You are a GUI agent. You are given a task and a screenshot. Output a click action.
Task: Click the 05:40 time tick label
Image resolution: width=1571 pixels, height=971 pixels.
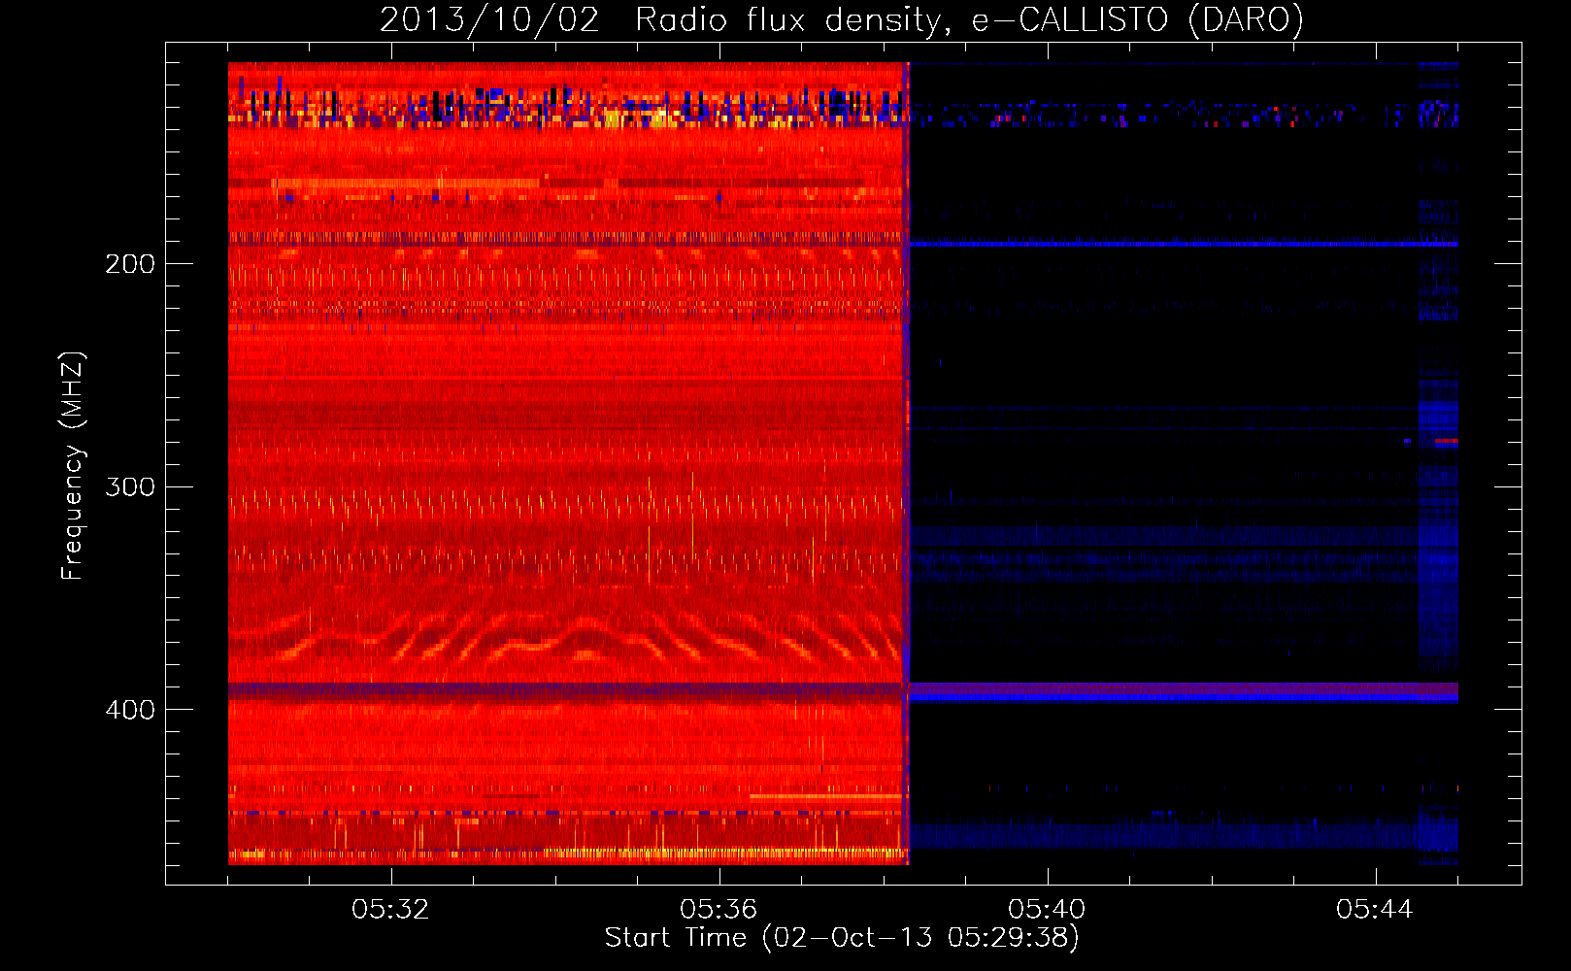click(1047, 910)
